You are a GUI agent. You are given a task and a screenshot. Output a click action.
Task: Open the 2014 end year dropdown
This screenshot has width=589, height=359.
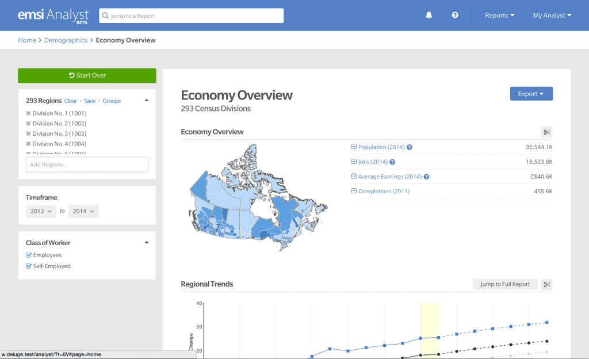tap(83, 211)
